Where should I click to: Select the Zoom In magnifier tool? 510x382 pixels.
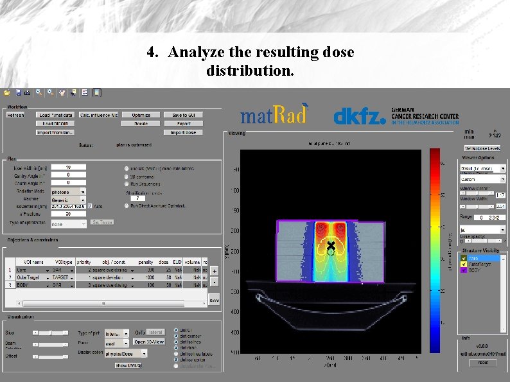pos(39,93)
